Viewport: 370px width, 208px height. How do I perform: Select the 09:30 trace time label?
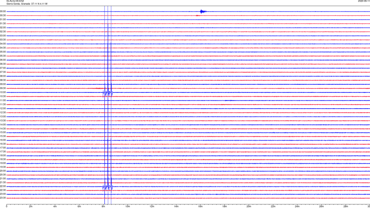(x=3, y=88)
